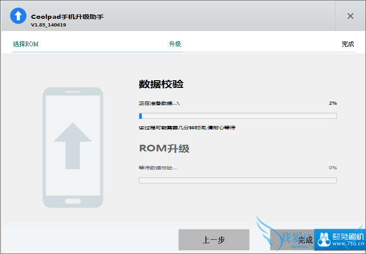The width and height of the screenshot is (366, 254).
Task: Click the 上一步 button
Action: 214,240
